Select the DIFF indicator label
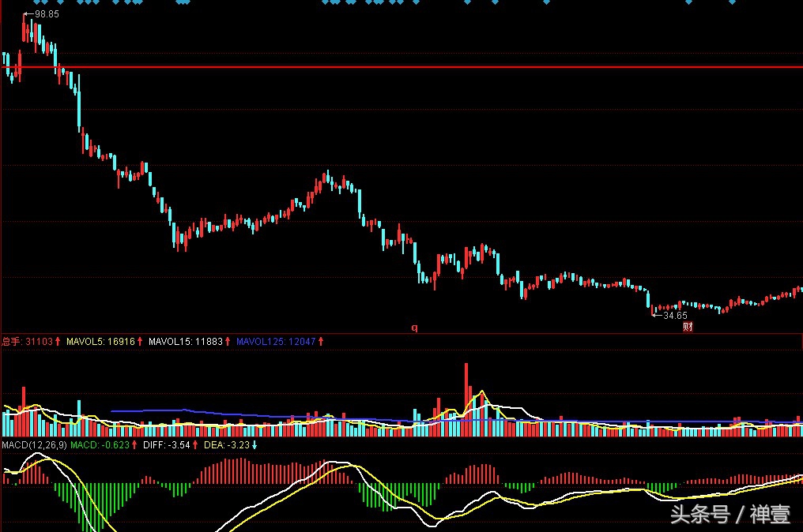Screen dimensions: 803x532 tap(154, 445)
